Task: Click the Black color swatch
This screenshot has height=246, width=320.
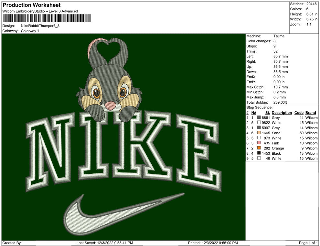Action: click(x=259, y=153)
